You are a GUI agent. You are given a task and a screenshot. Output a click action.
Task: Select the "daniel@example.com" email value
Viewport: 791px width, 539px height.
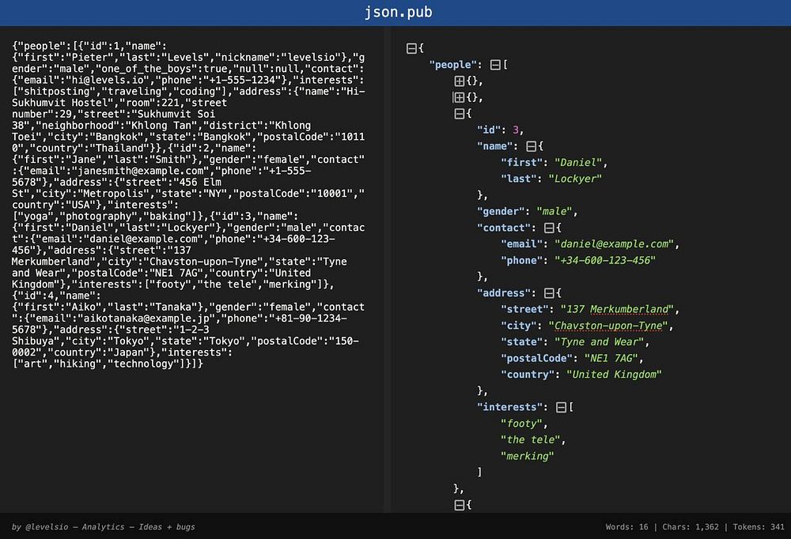[x=614, y=244]
